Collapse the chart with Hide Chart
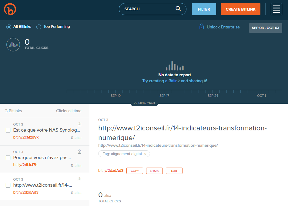288x206 pixels. pos(144,103)
